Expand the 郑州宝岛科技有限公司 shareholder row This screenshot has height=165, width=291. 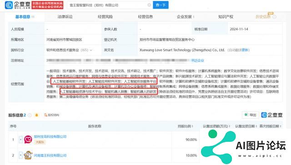(x=20, y=139)
